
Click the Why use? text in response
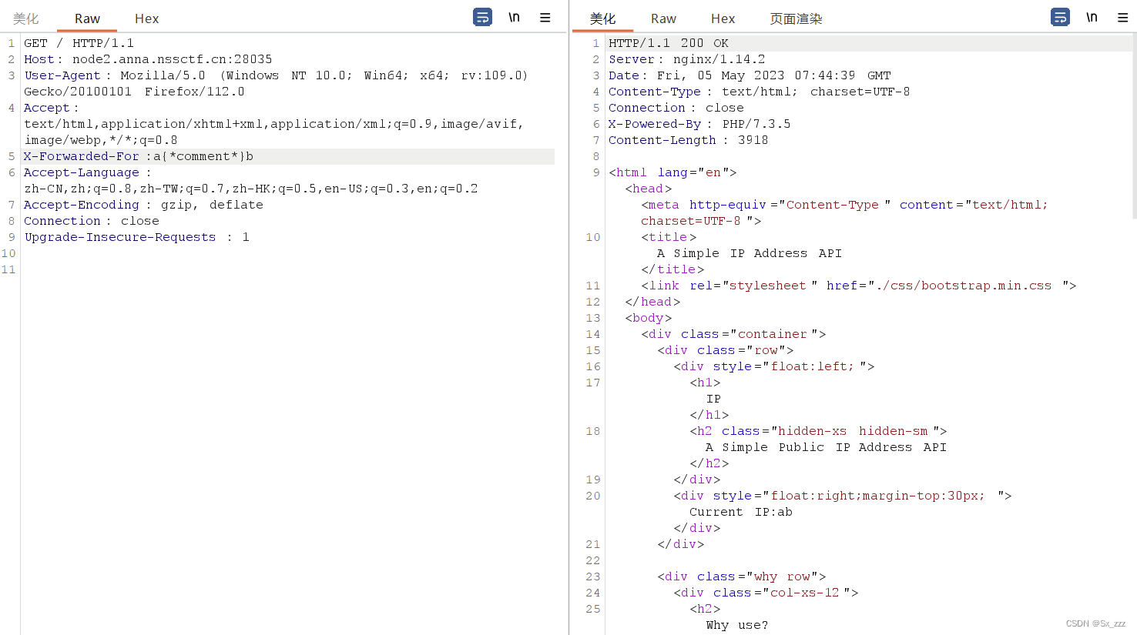point(737,625)
